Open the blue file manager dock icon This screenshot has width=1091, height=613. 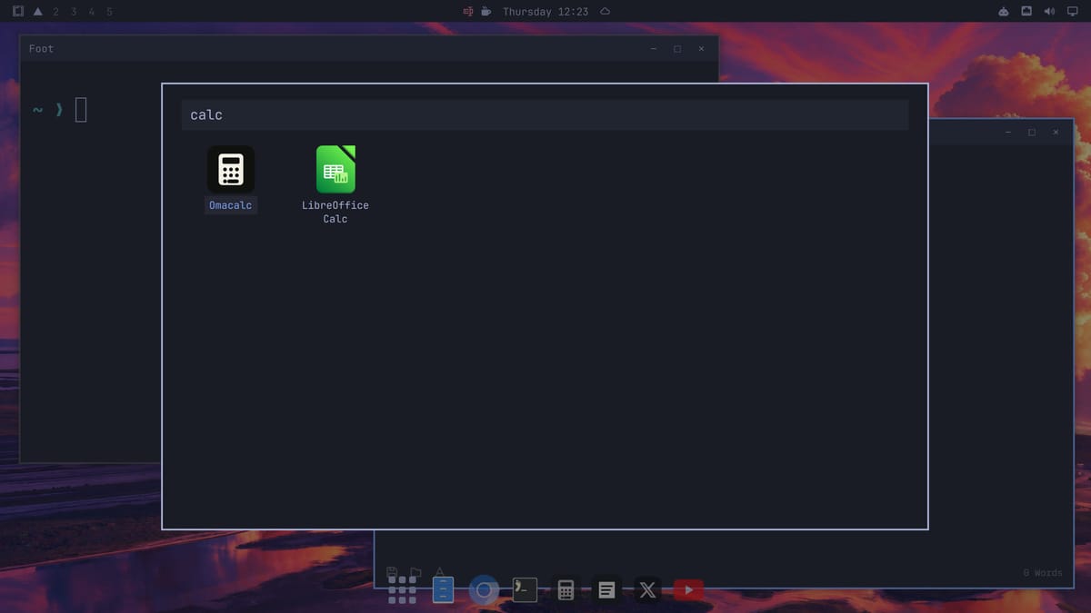coord(443,590)
